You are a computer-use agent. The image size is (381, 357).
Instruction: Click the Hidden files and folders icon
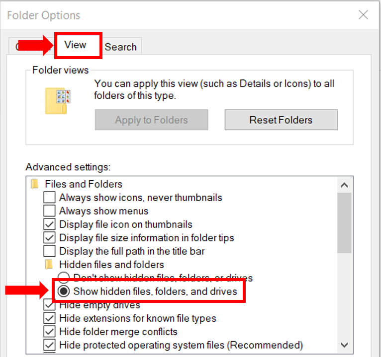49,265
